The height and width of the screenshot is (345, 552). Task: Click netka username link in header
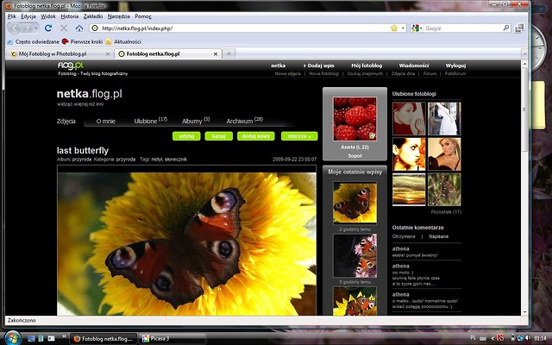click(278, 66)
